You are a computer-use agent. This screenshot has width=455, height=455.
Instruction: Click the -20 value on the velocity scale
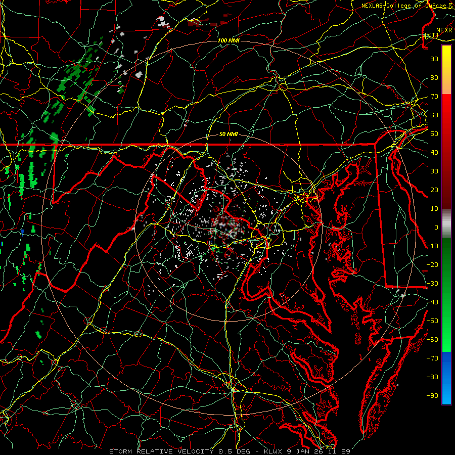[x=432, y=264]
